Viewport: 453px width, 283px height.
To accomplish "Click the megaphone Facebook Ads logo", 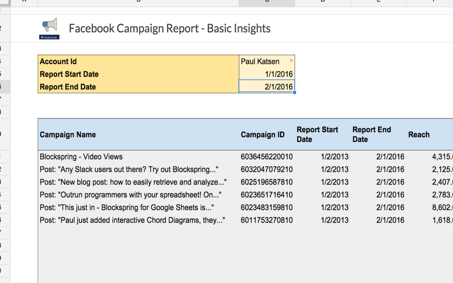I will 50,28.
